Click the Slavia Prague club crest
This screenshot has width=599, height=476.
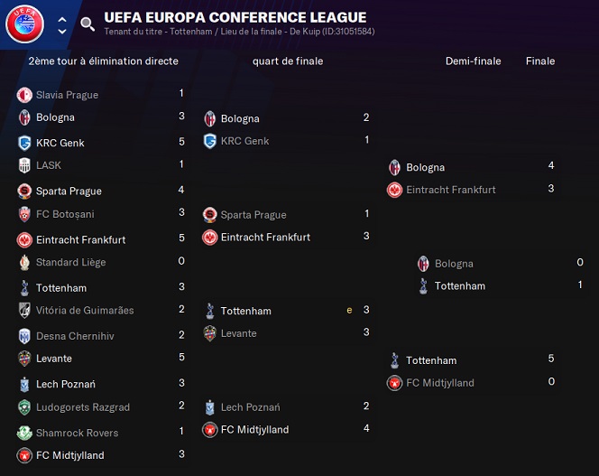24,95
